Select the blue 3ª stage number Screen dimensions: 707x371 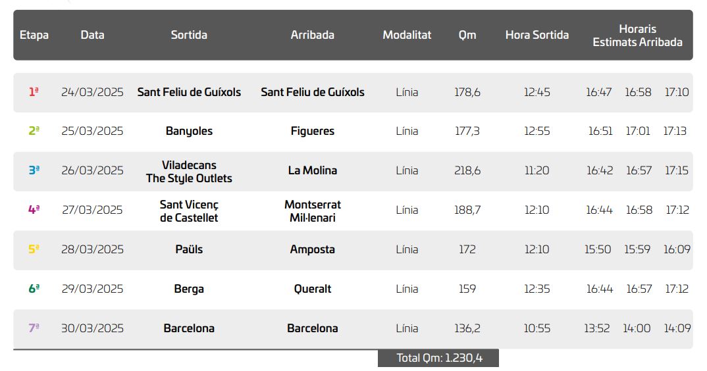coord(34,170)
